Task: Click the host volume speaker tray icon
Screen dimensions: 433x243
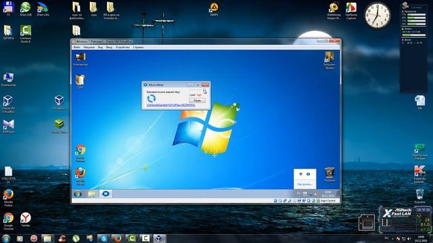Action: [x=409, y=238]
